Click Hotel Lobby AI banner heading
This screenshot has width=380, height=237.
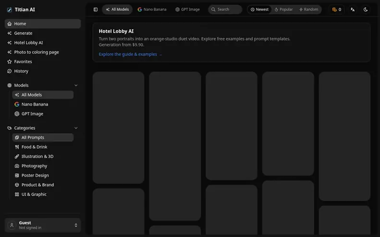tap(116, 31)
